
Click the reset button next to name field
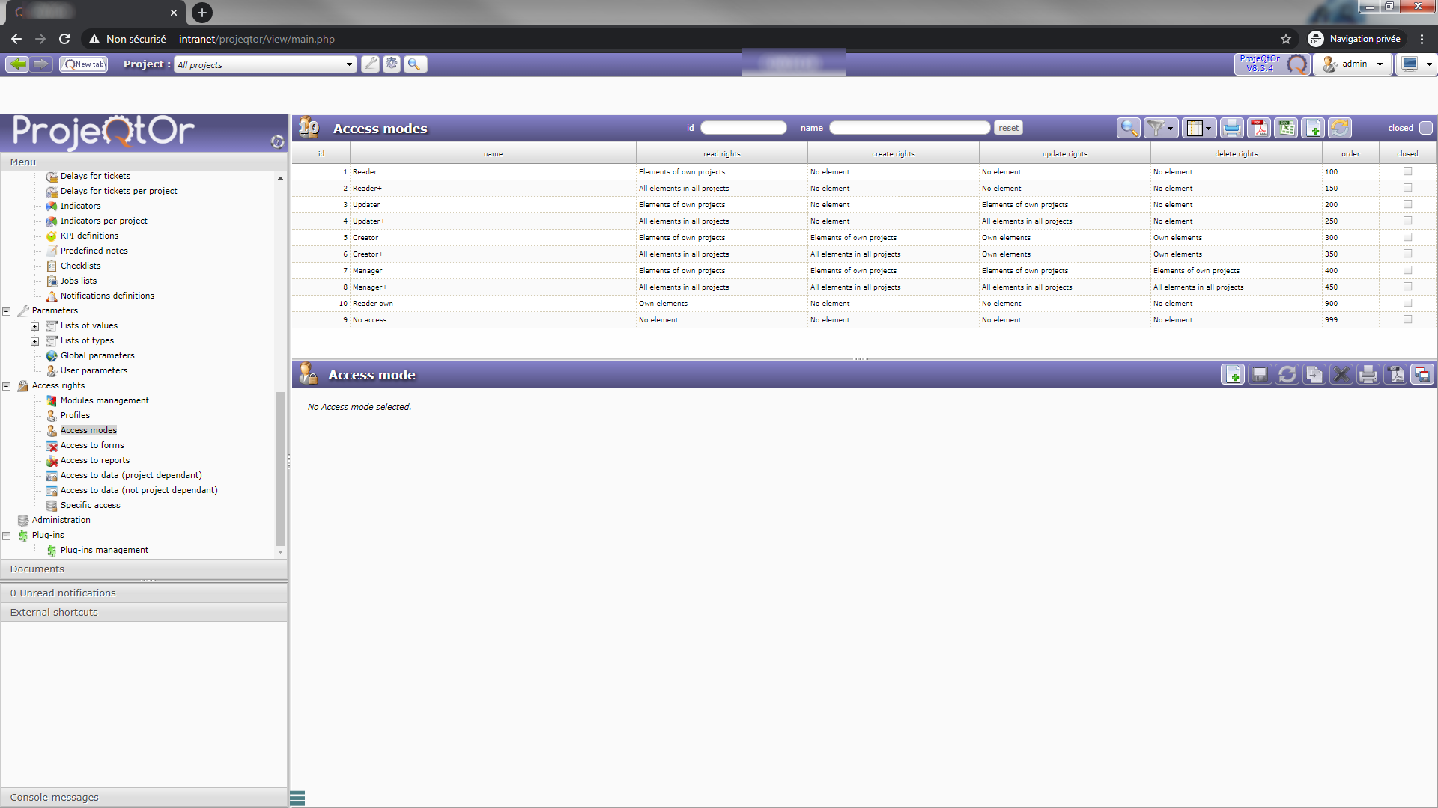(1008, 128)
